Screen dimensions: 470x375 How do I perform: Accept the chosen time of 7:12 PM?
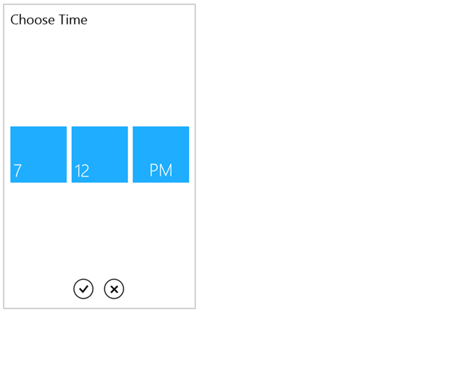click(x=83, y=288)
